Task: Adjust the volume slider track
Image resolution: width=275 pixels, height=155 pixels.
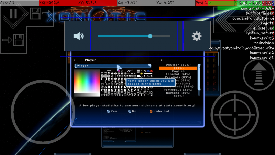Action: pyautogui.click(x=134, y=36)
